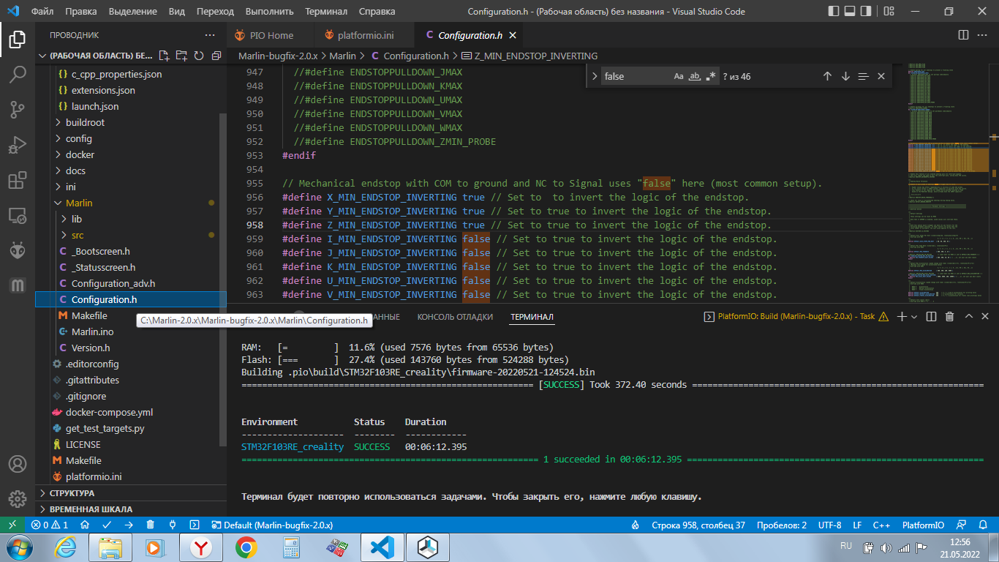Open the Run and Debug view
This screenshot has width=999, height=562.
pyautogui.click(x=18, y=145)
